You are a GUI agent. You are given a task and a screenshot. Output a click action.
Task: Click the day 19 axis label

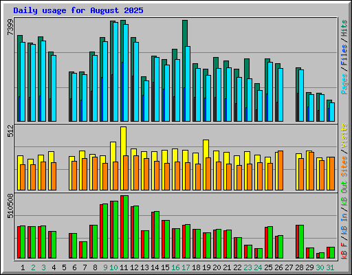[206, 267]
